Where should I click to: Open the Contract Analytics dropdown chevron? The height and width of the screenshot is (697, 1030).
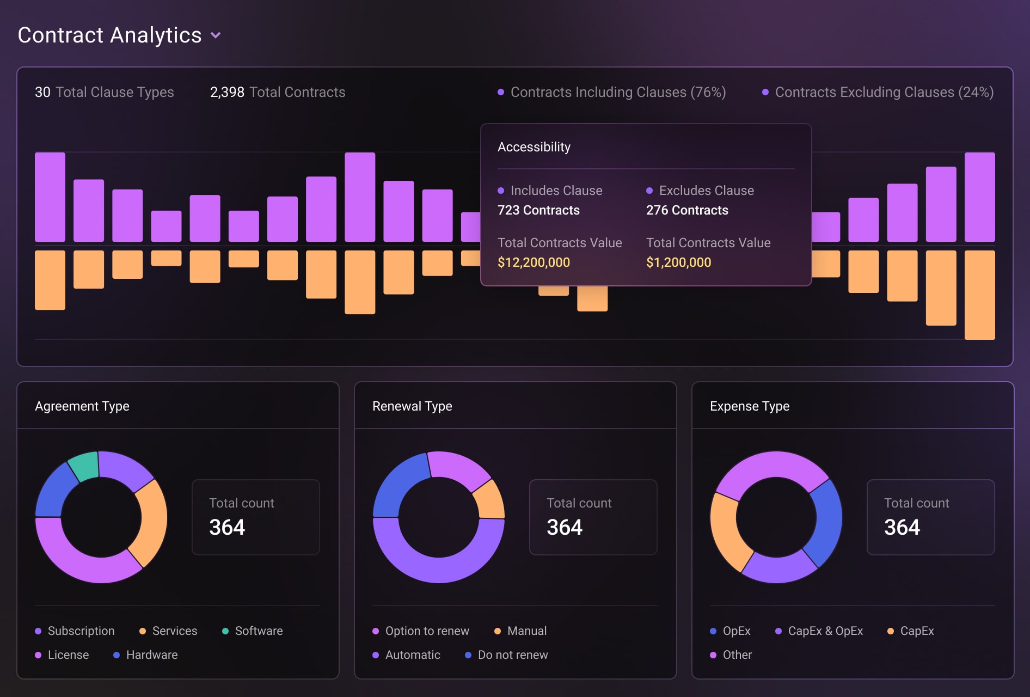216,36
